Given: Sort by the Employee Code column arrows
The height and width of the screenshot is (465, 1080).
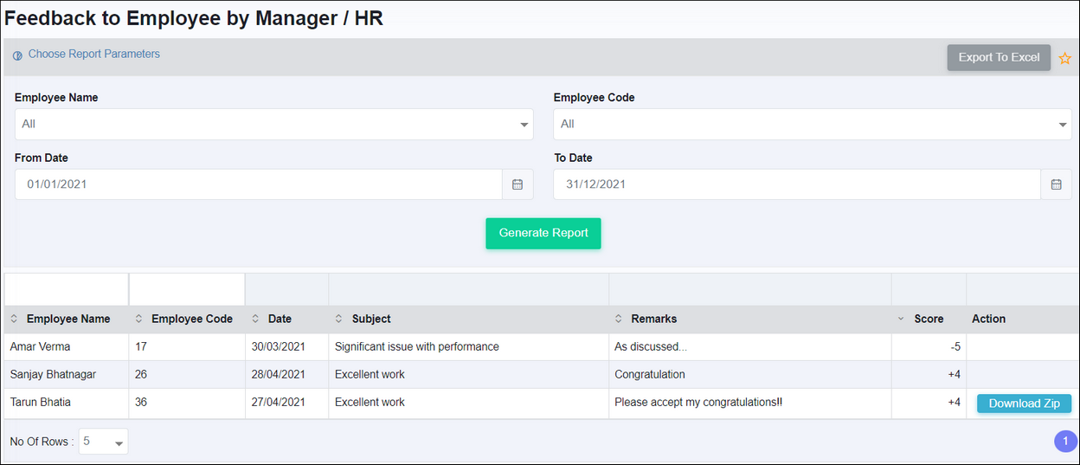Looking at the screenshot, I should 138,320.
